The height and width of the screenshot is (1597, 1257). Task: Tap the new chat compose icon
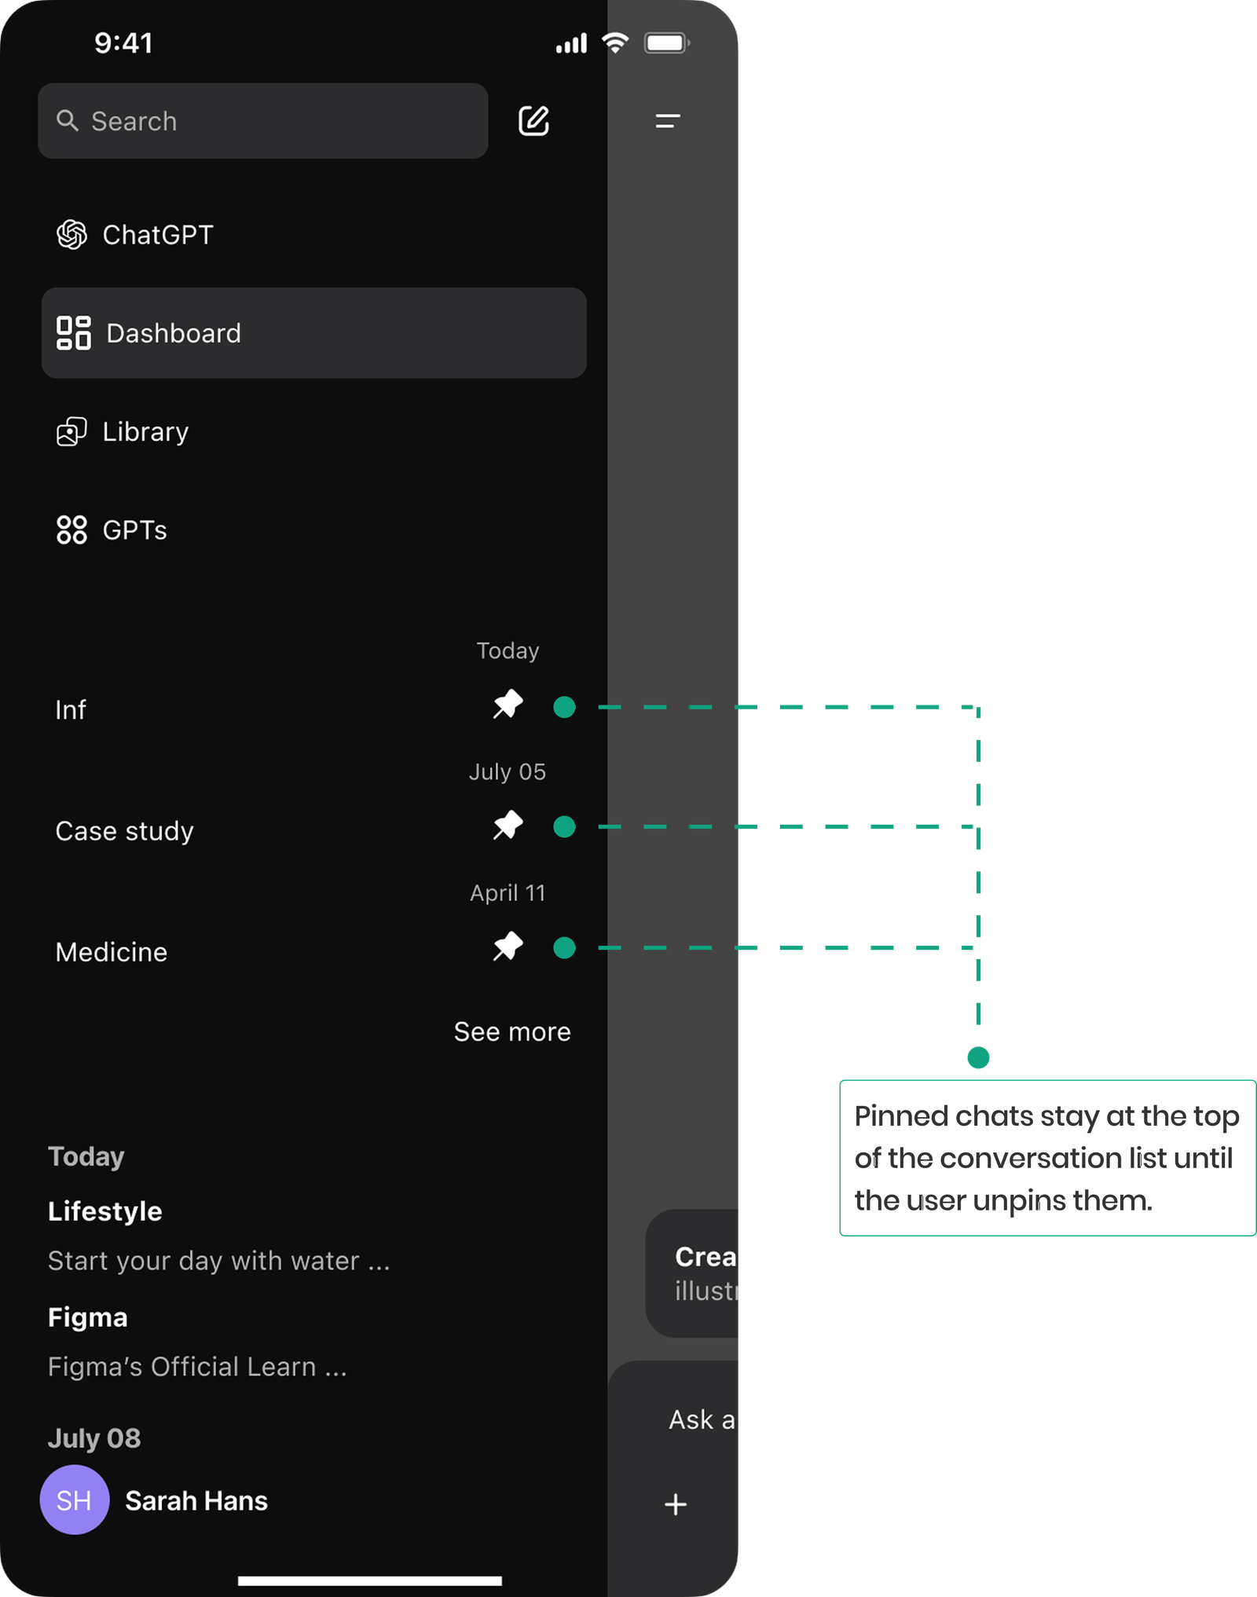(533, 121)
